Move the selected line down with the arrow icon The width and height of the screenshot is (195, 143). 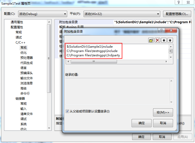pos(164,40)
